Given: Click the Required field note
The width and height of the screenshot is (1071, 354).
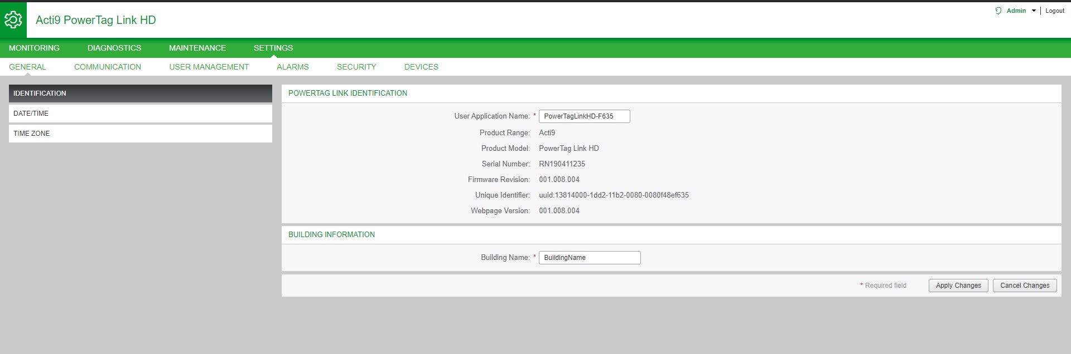Looking at the screenshot, I should click(884, 286).
